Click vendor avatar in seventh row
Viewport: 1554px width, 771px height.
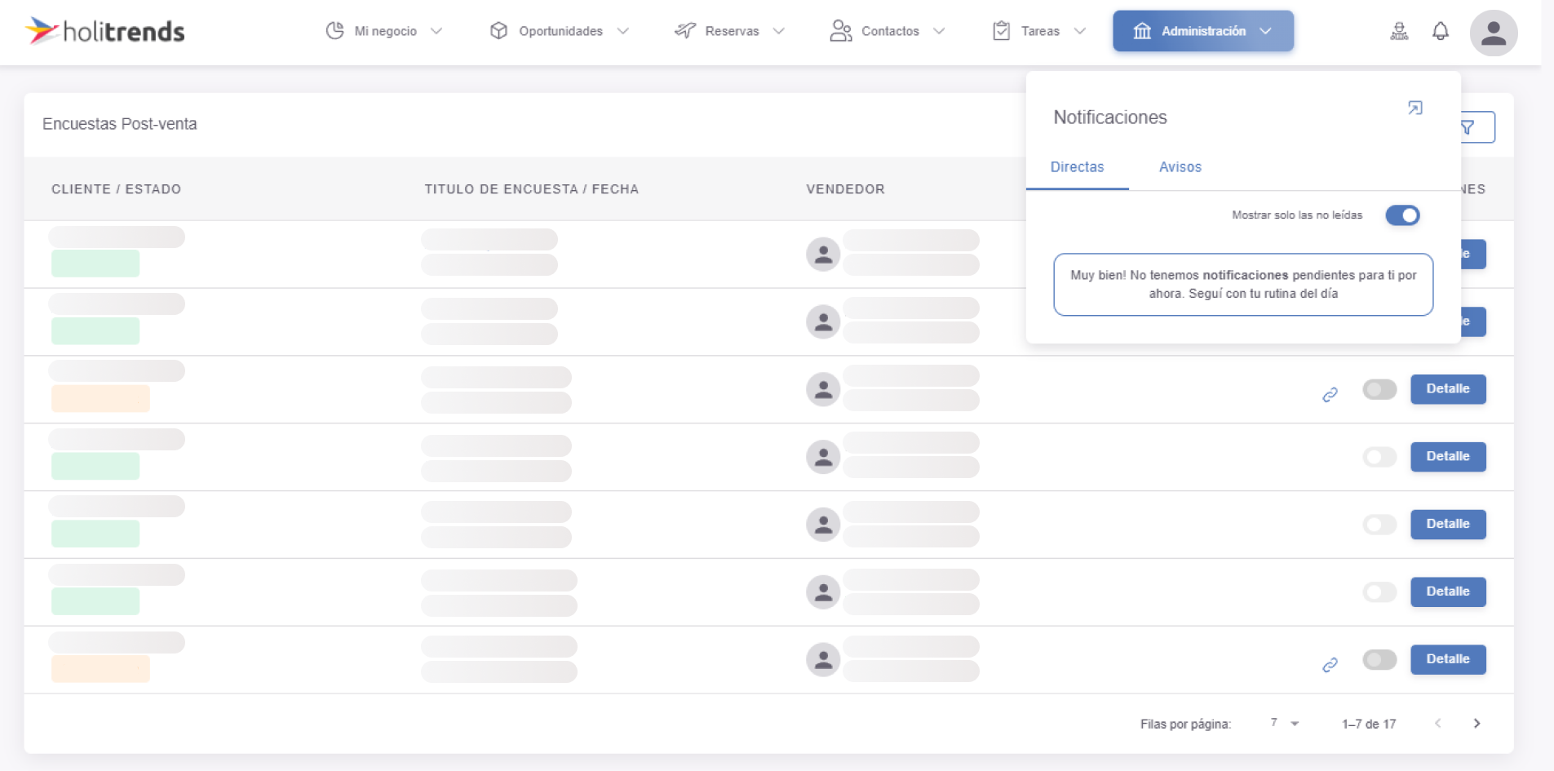(823, 659)
